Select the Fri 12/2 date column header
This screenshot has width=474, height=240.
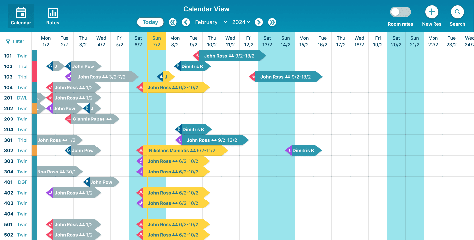pyautogui.click(x=249, y=41)
